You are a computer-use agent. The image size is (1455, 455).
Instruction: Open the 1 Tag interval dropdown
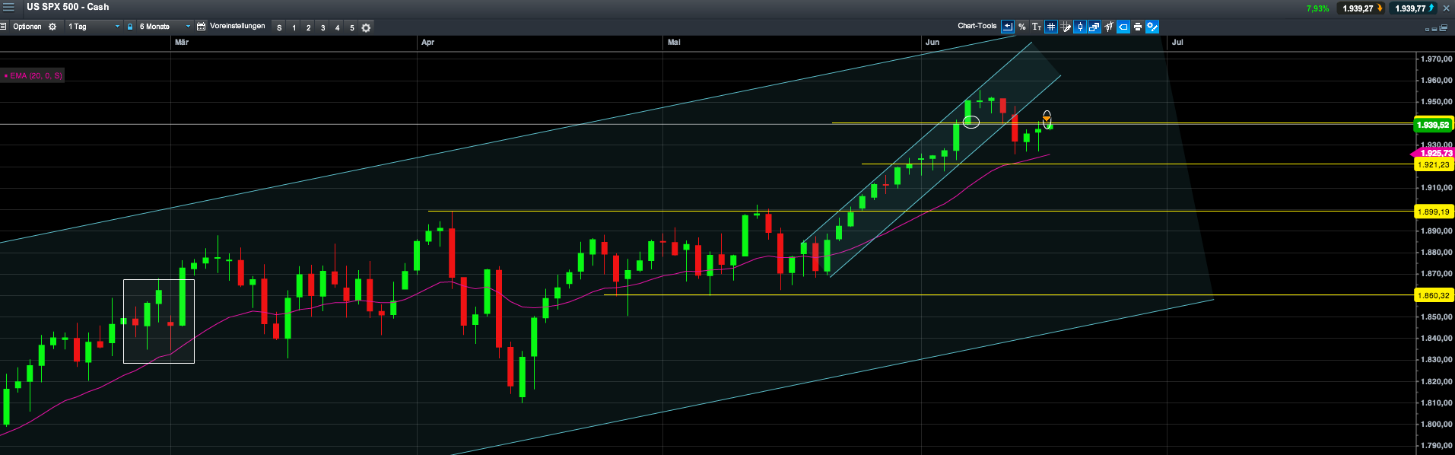coord(93,27)
